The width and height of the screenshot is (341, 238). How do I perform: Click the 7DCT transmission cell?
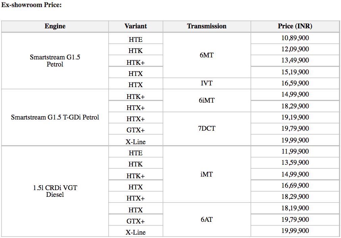[x=207, y=129]
